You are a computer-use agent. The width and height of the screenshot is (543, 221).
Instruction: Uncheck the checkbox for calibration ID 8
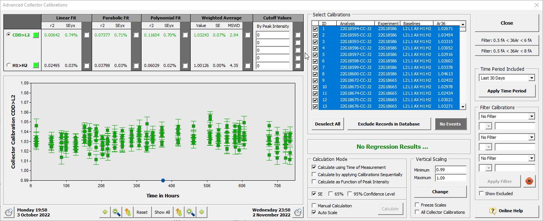click(x=315, y=74)
